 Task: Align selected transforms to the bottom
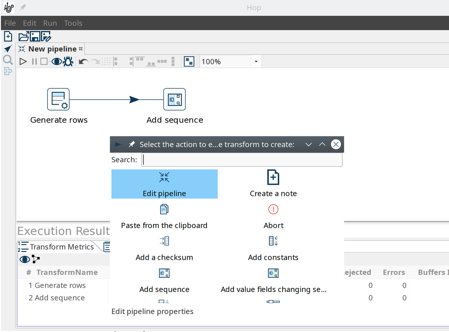[x=151, y=64]
